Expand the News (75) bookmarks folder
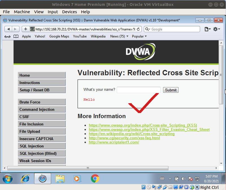 (119, 36)
